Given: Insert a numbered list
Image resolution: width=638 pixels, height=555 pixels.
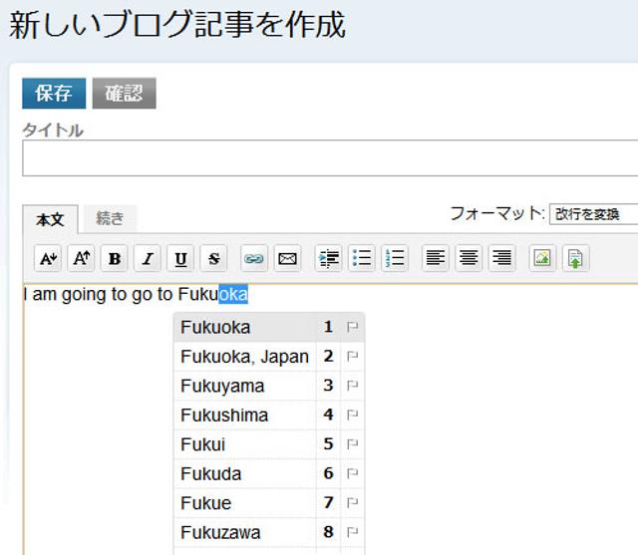Looking at the screenshot, I should [x=395, y=258].
